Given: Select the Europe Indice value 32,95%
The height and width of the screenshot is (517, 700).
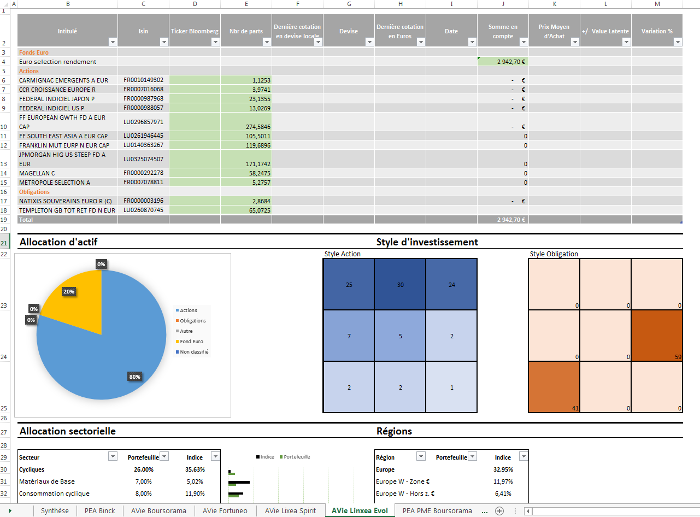Looking at the screenshot, I should click(503, 469).
